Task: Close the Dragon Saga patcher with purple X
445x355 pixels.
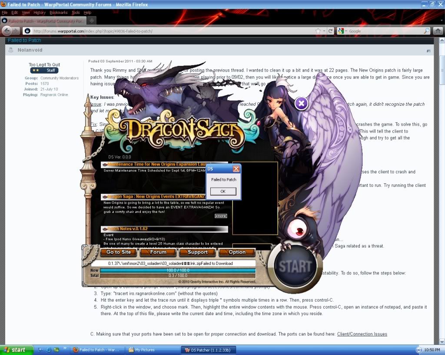Action: tap(302, 104)
